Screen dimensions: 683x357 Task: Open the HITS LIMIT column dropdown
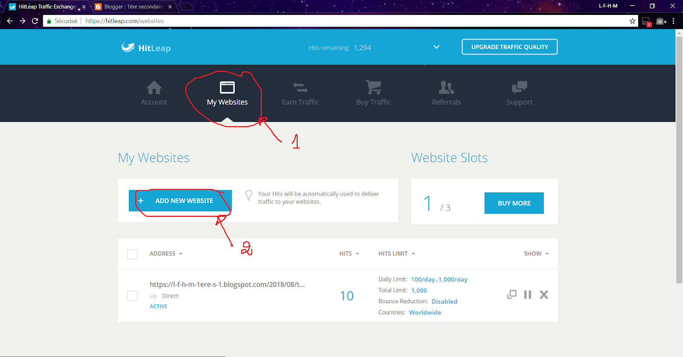pyautogui.click(x=397, y=253)
